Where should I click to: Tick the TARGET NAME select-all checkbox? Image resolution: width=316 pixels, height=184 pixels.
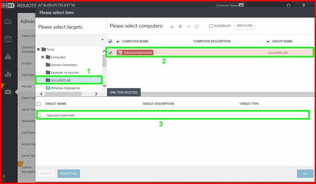click(x=39, y=104)
